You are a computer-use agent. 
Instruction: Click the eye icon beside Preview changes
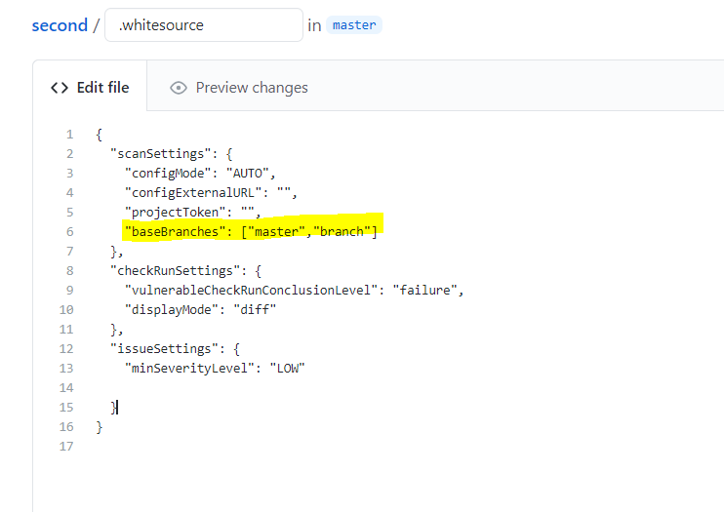[x=178, y=88]
